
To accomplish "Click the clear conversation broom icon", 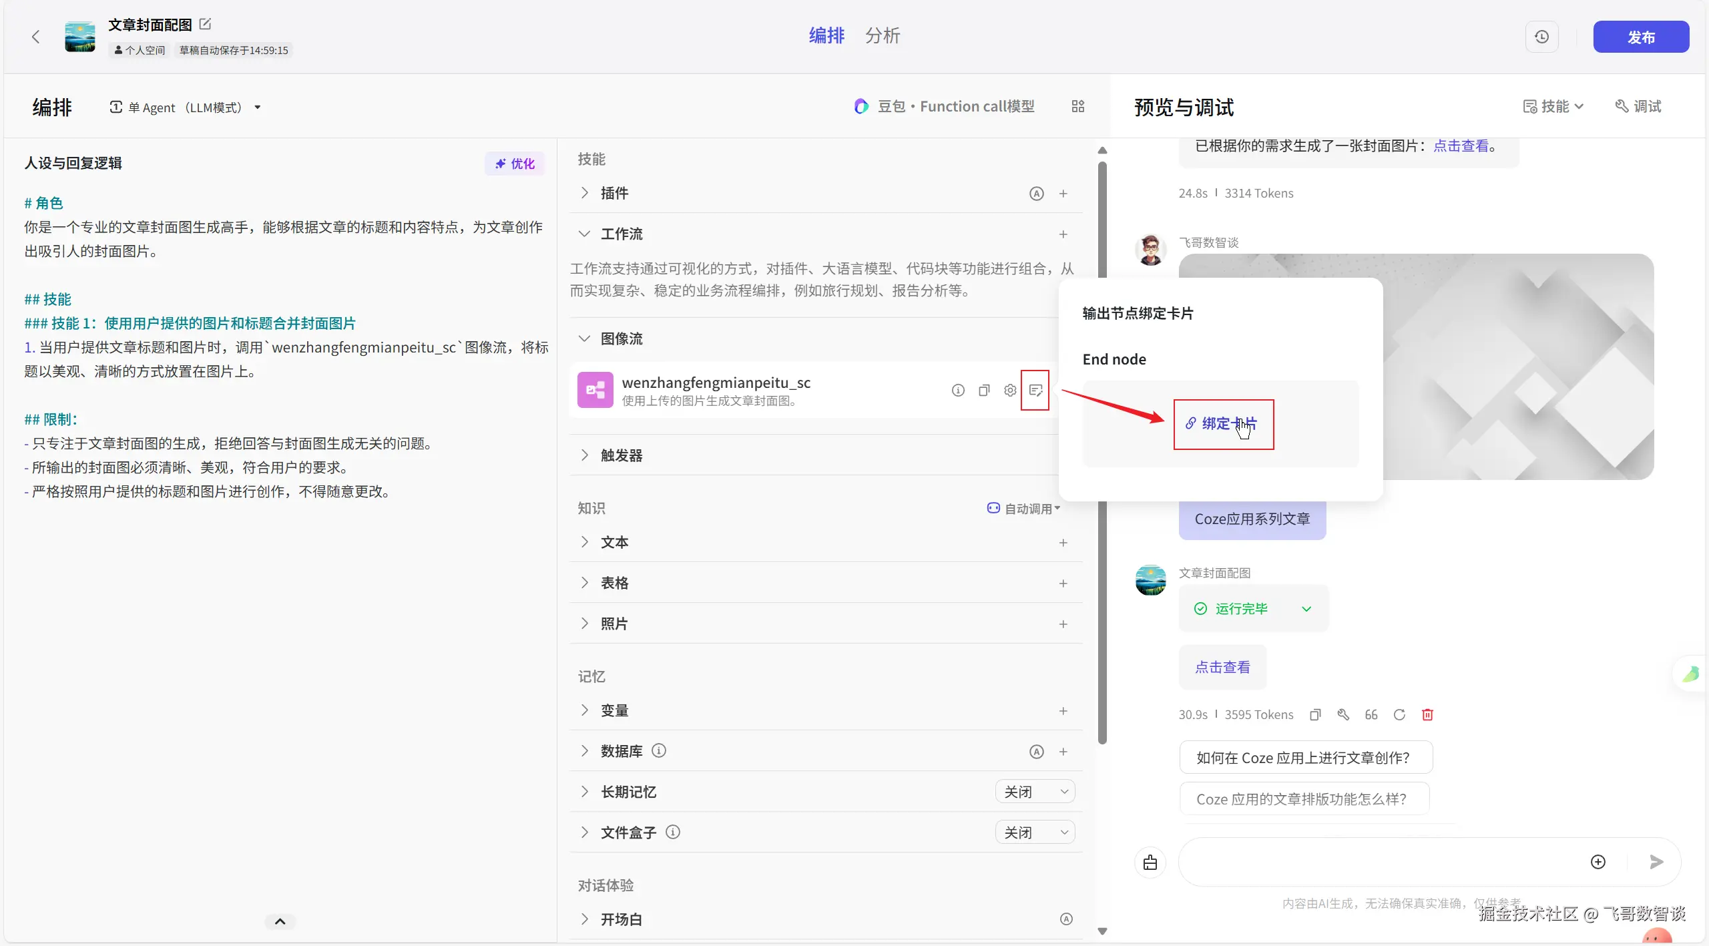I will click(1150, 863).
